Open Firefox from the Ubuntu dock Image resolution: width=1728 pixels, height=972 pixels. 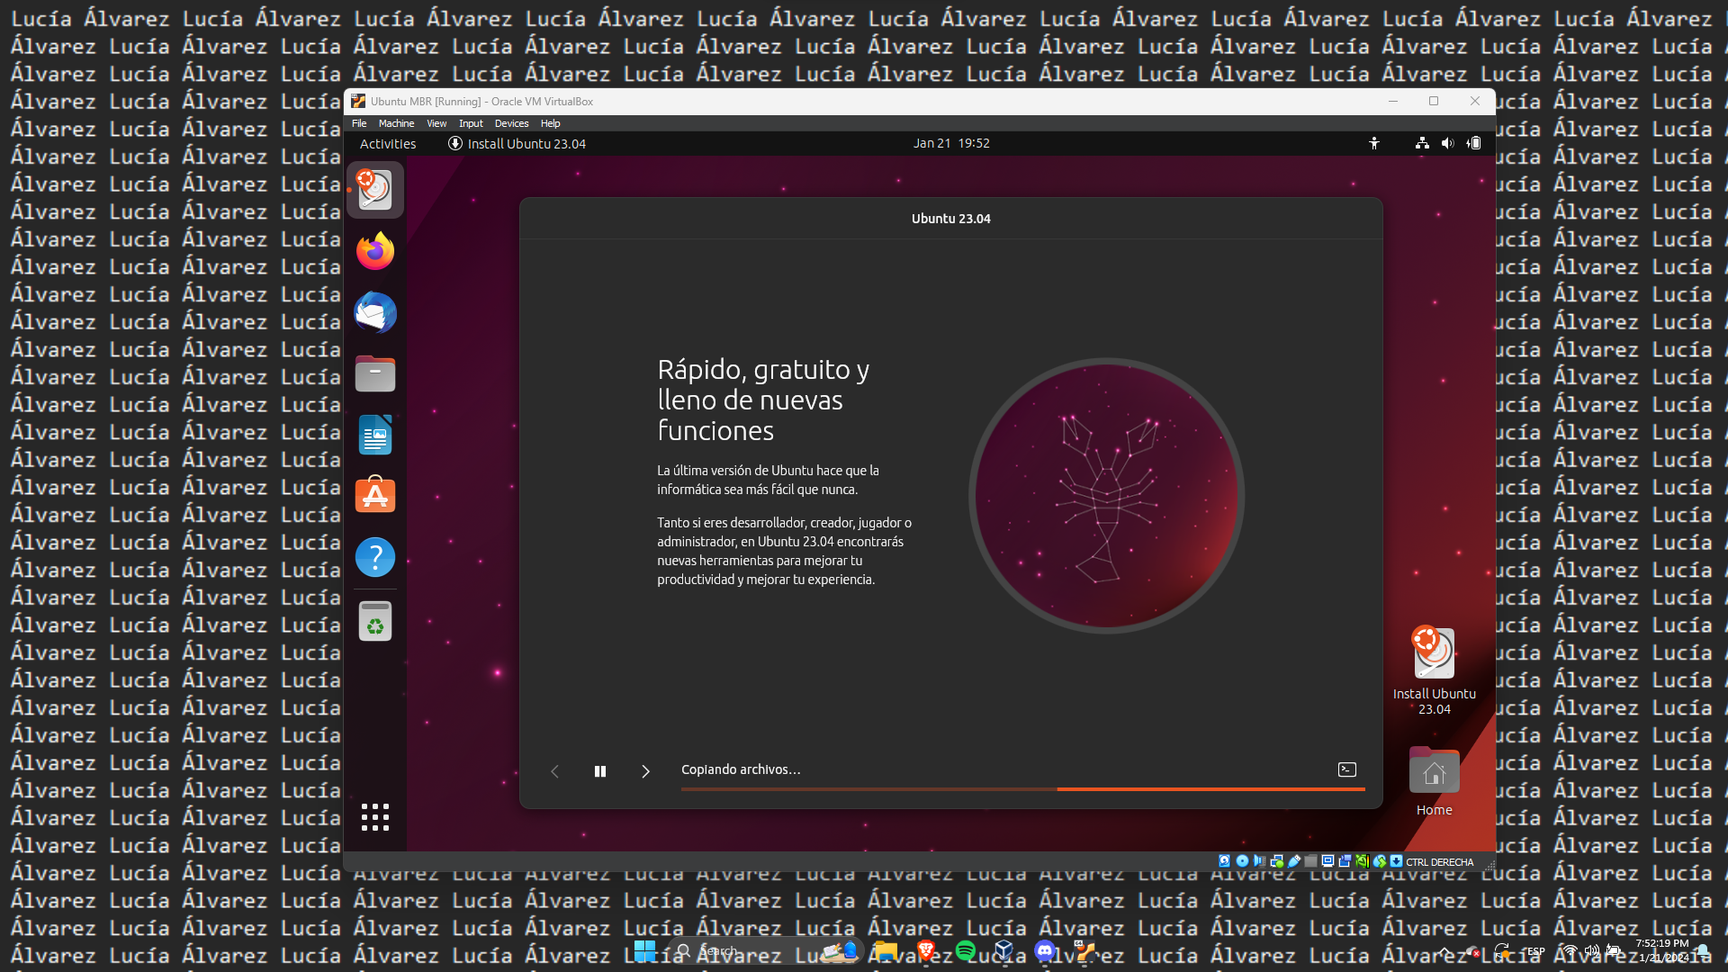click(375, 251)
